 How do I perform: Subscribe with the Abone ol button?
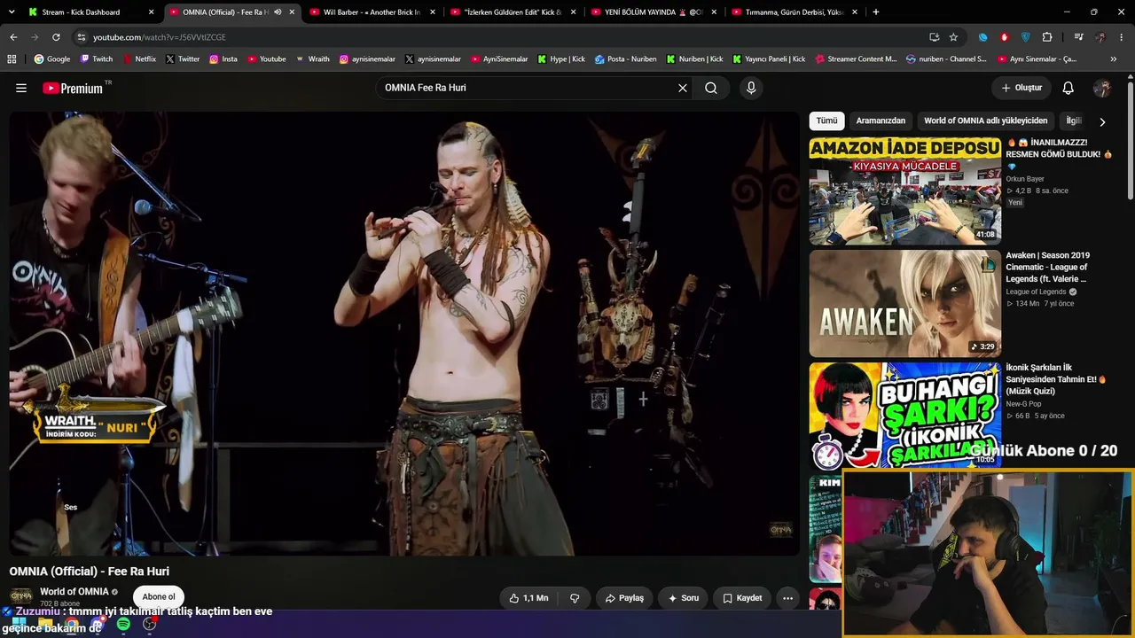(x=159, y=597)
